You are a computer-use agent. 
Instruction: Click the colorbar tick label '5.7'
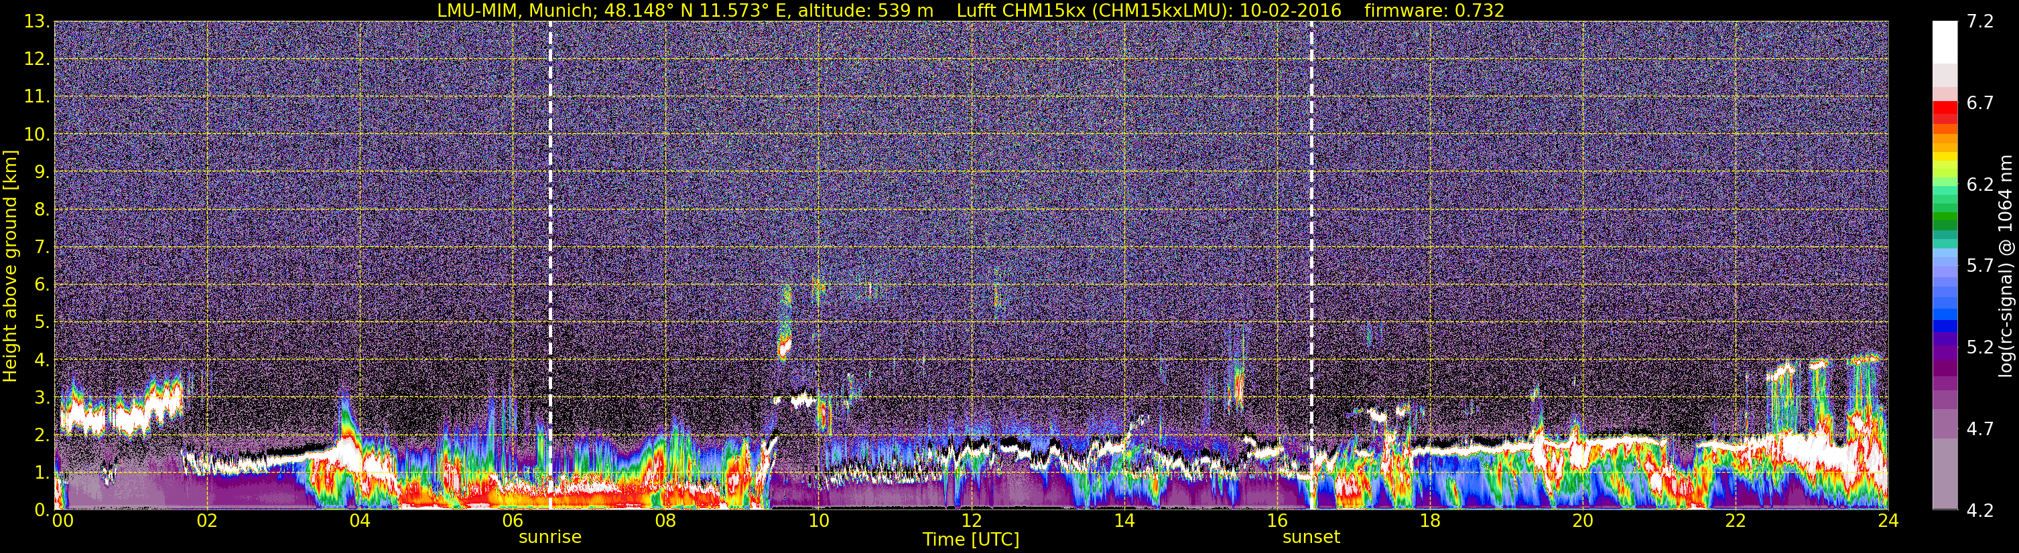(1980, 266)
